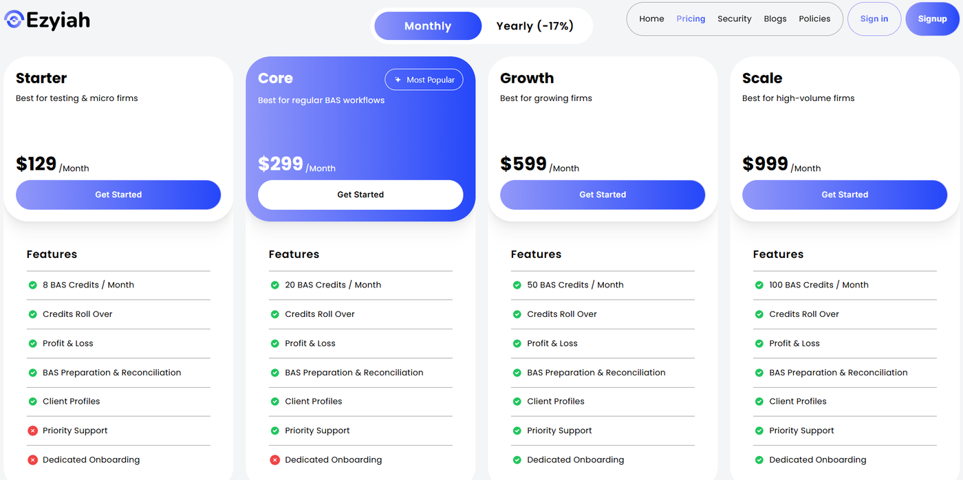
Task: Open the Home navigation item
Action: tap(651, 19)
